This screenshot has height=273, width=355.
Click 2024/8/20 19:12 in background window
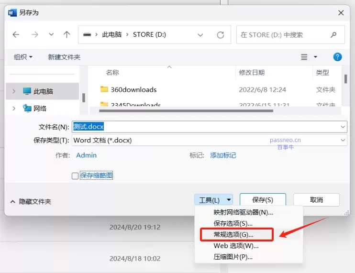(135, 227)
